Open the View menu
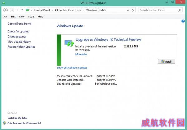Image resolution: width=187 pixels, height=130 pixels. pos(22,17)
